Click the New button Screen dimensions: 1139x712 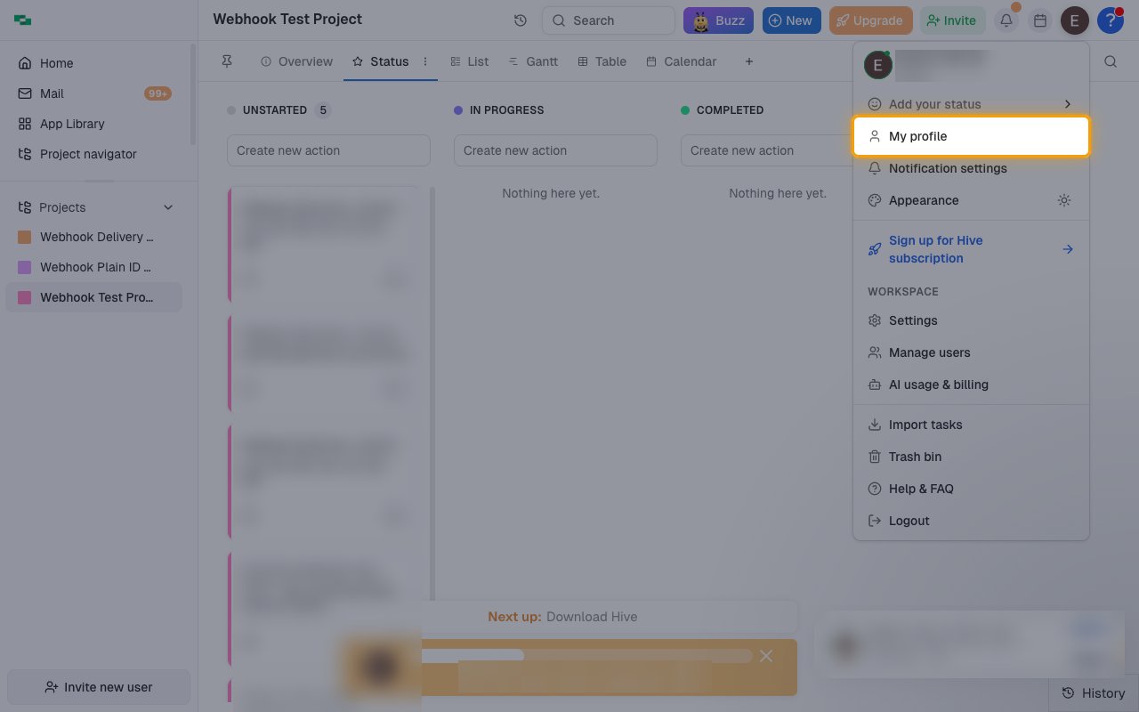pyautogui.click(x=791, y=20)
